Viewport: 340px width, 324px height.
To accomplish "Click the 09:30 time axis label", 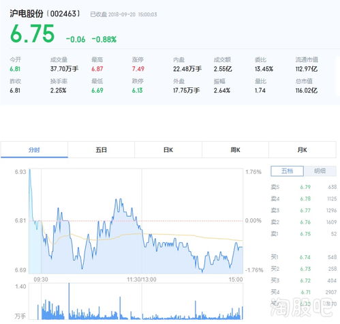I will (41, 280).
